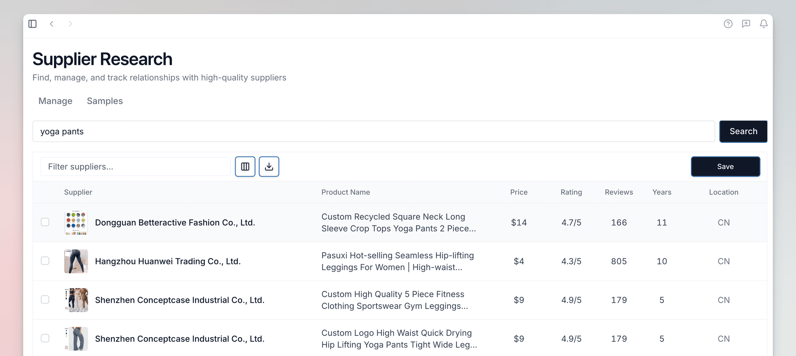Image resolution: width=796 pixels, height=356 pixels.
Task: Sort by the Price column header
Action: click(x=519, y=192)
